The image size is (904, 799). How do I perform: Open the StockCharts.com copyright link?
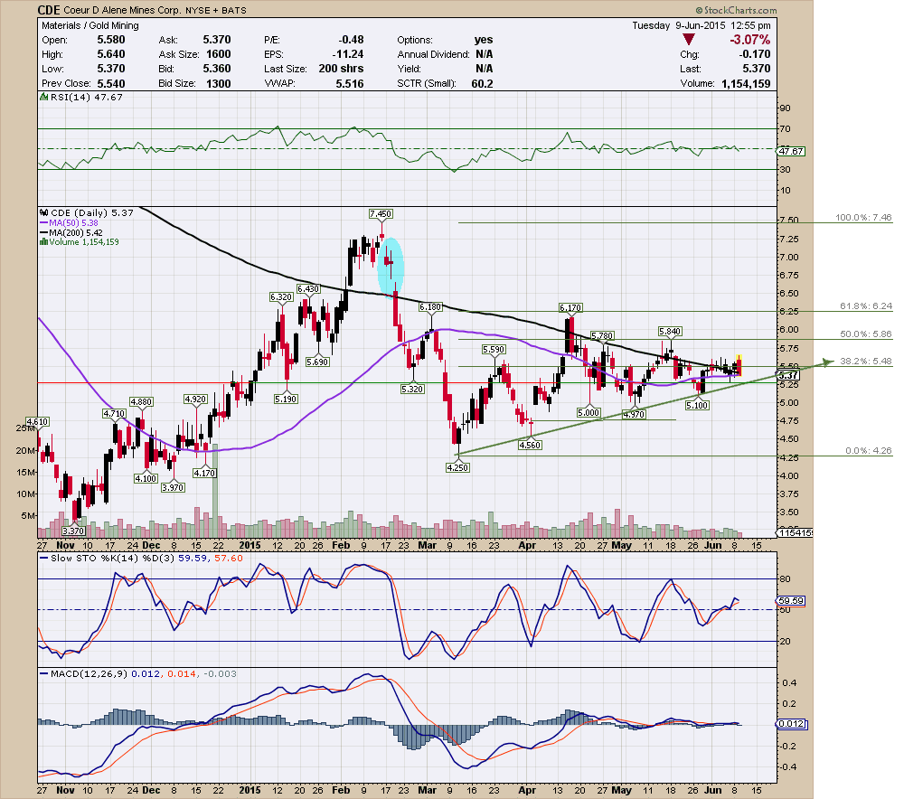point(736,10)
